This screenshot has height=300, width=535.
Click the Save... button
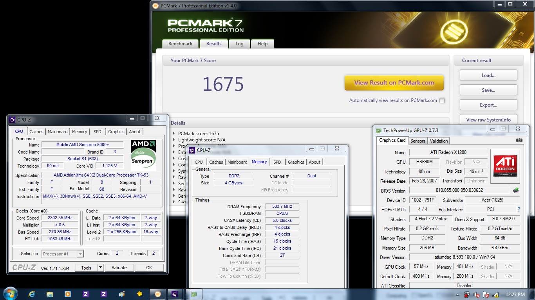coord(488,90)
